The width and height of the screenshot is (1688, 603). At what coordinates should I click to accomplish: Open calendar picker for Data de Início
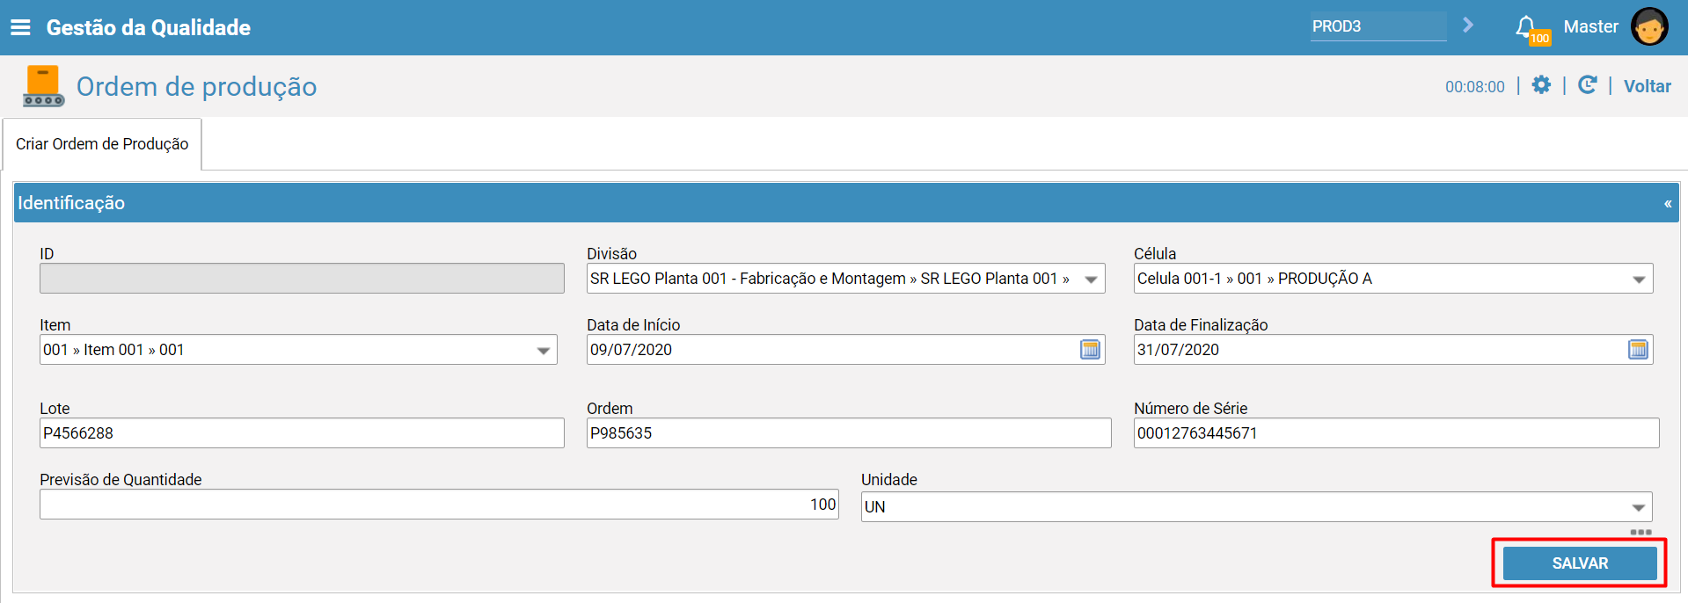[x=1090, y=350]
